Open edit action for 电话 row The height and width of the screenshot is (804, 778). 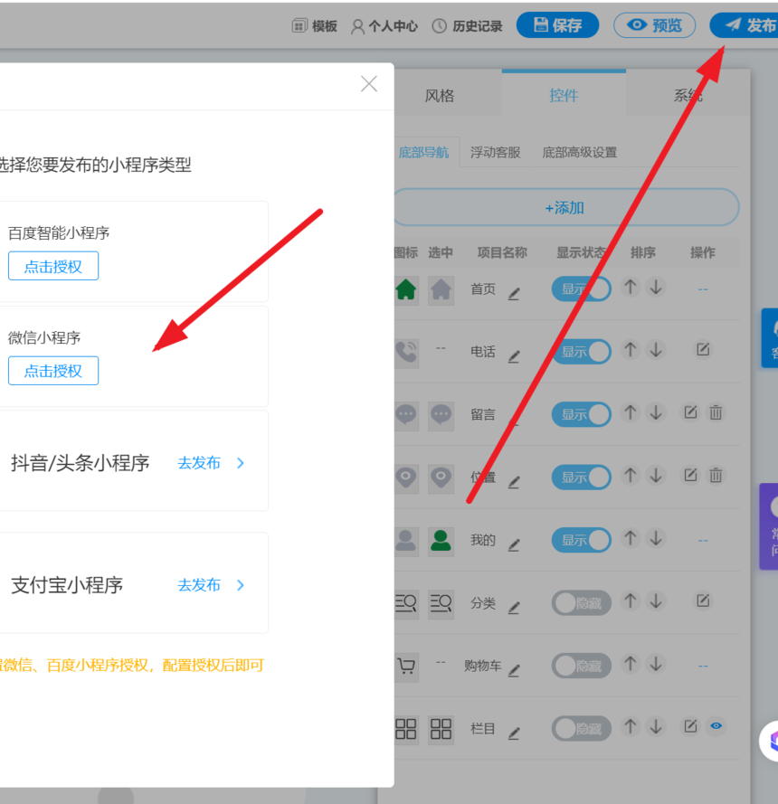[703, 350]
